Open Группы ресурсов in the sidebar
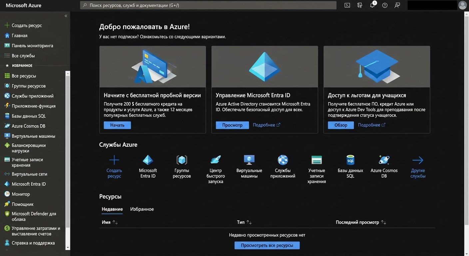Screen dimensions: 469x256 pyautogui.click(x=29, y=86)
